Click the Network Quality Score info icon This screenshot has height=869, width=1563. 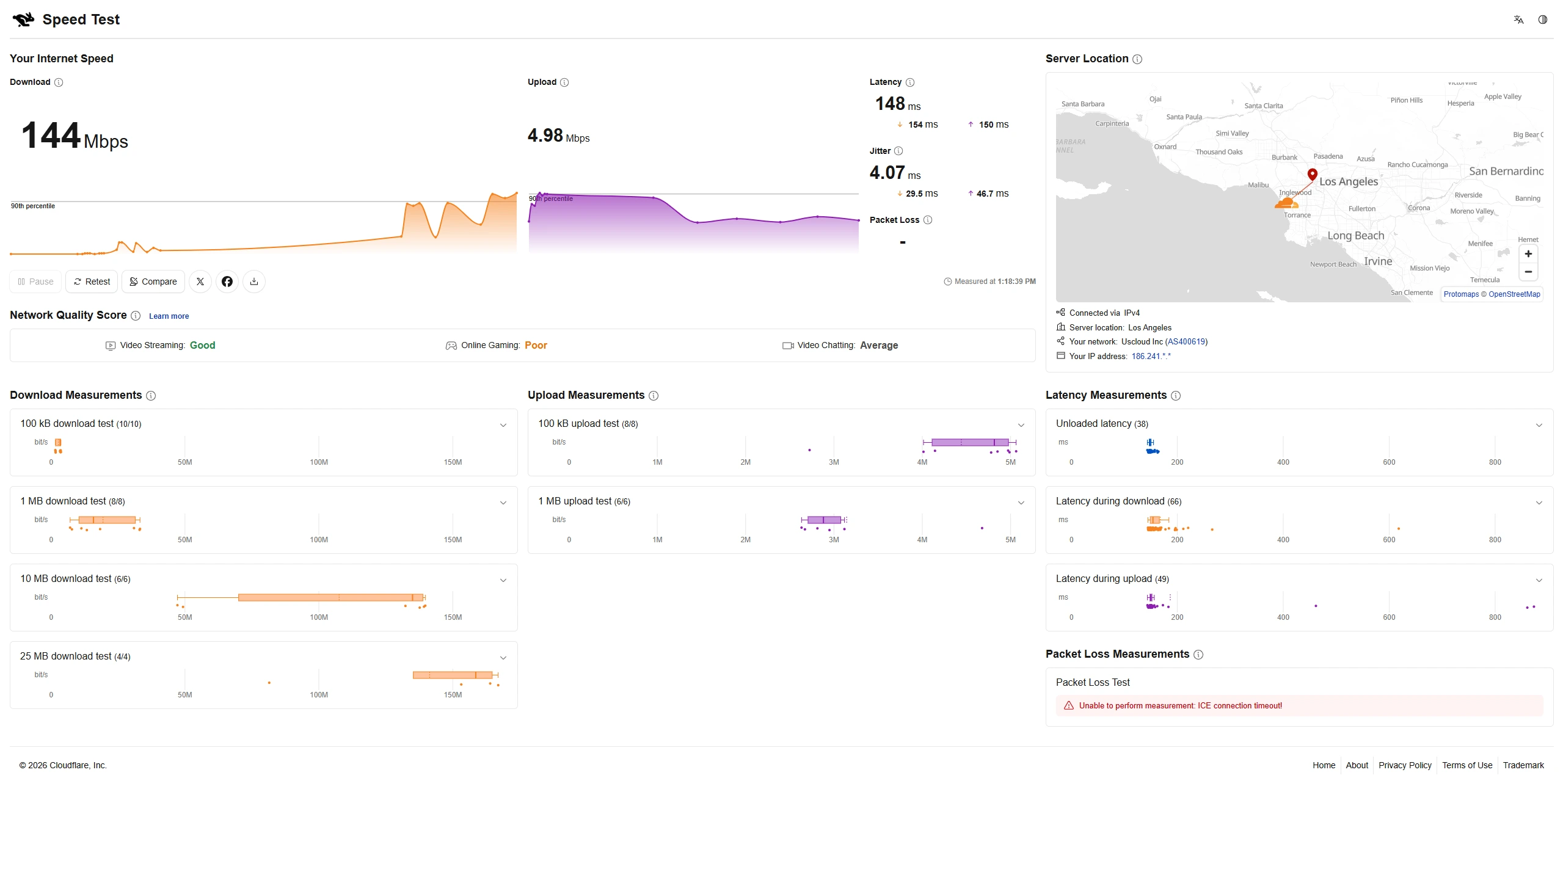136,316
